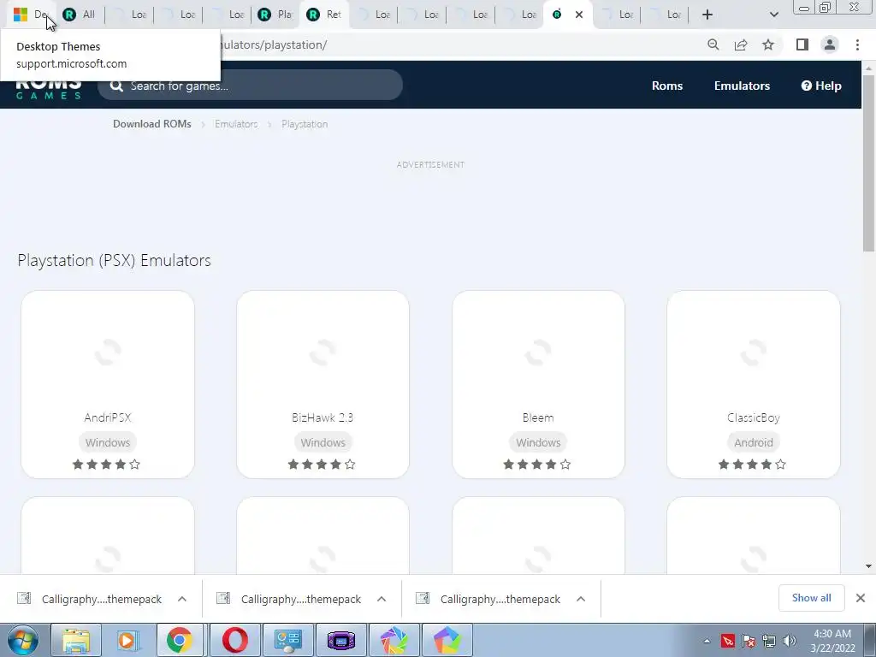The width and height of the screenshot is (876, 657).
Task: Open the Chrome profile avatar menu
Action: click(830, 44)
